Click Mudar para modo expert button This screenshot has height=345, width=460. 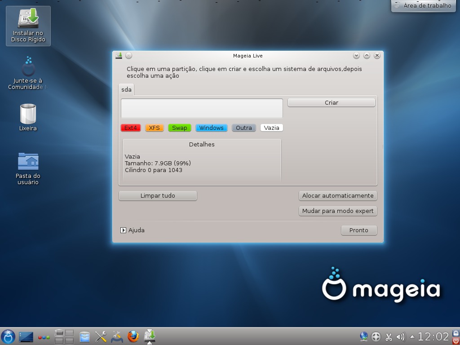coord(338,211)
